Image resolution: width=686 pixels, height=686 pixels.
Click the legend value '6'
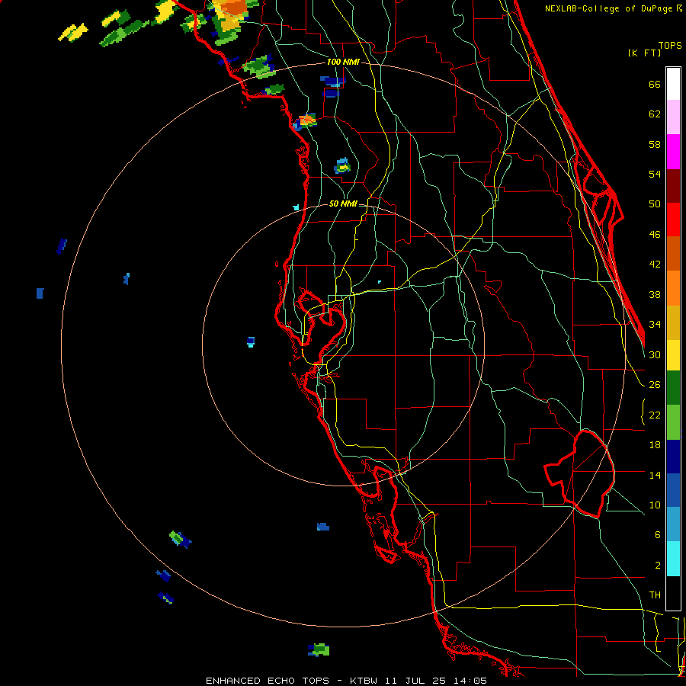click(657, 535)
